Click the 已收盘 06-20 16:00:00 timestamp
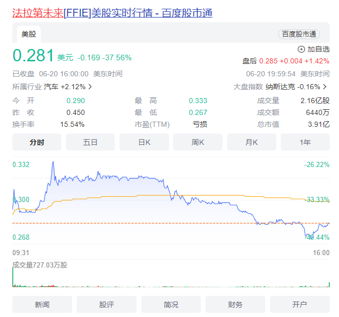The width and height of the screenshot is (339, 317). tap(67, 74)
